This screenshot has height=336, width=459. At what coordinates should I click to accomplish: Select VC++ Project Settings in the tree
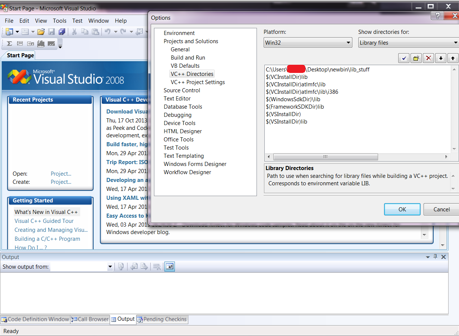[198, 82]
